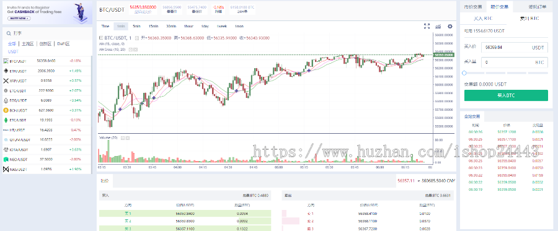The height and width of the screenshot is (231, 558).
Task: Click the buy quantity input field
Action: click(514, 62)
